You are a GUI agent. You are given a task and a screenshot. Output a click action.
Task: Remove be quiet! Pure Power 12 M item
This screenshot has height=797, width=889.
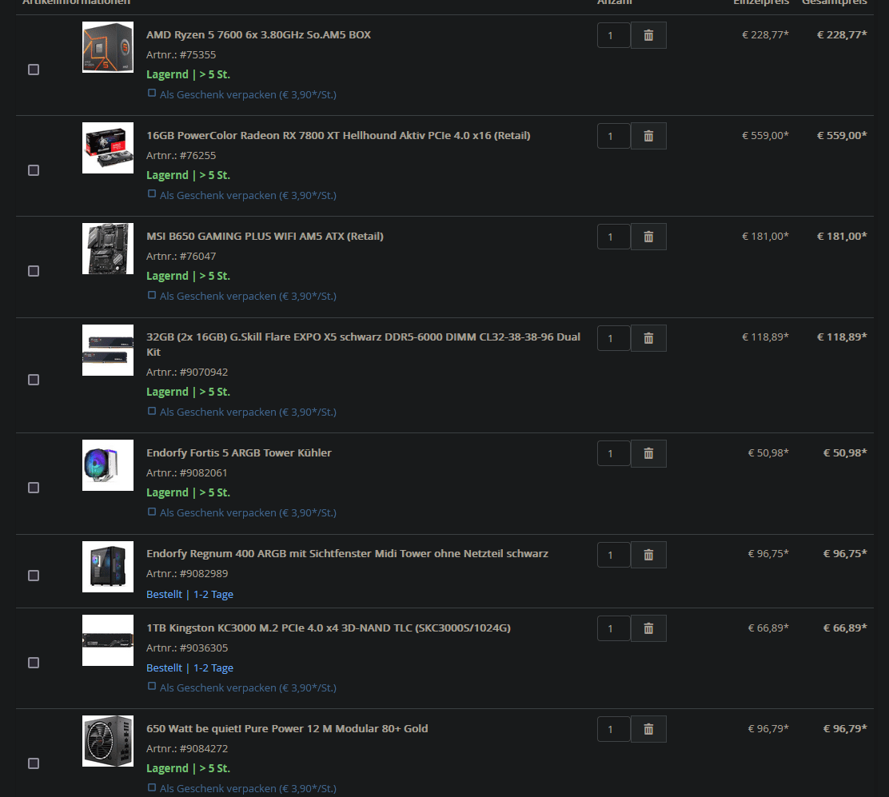648,729
